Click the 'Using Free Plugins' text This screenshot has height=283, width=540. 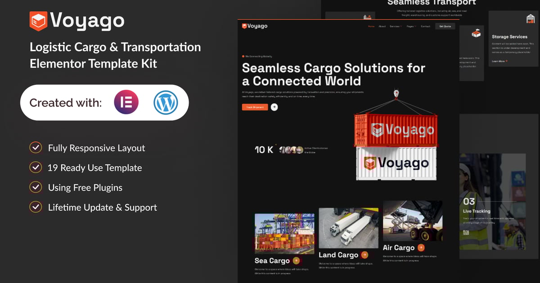(x=85, y=187)
